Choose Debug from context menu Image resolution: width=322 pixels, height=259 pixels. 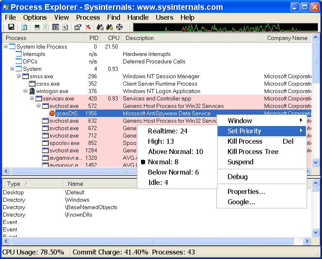(x=261, y=177)
